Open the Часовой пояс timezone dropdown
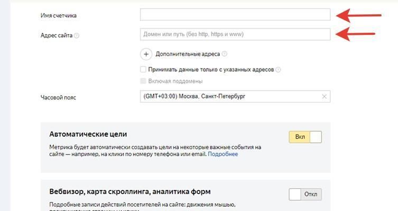The width and height of the screenshot is (398, 211). (230, 97)
